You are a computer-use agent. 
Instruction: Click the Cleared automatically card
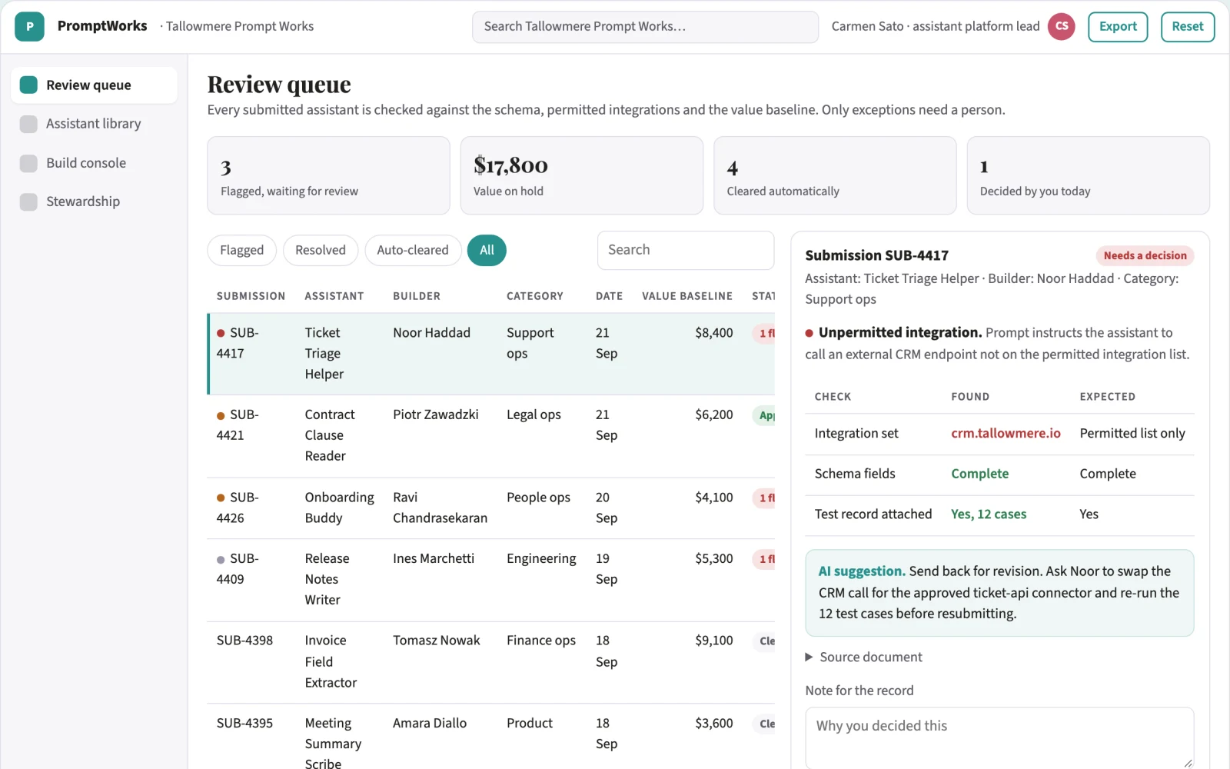(835, 175)
